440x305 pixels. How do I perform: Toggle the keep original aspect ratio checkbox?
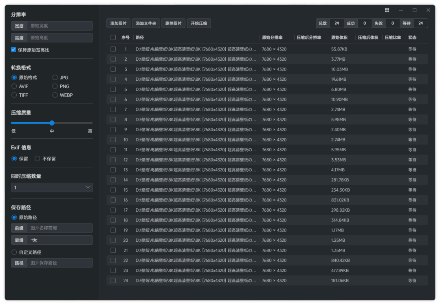(x=14, y=50)
